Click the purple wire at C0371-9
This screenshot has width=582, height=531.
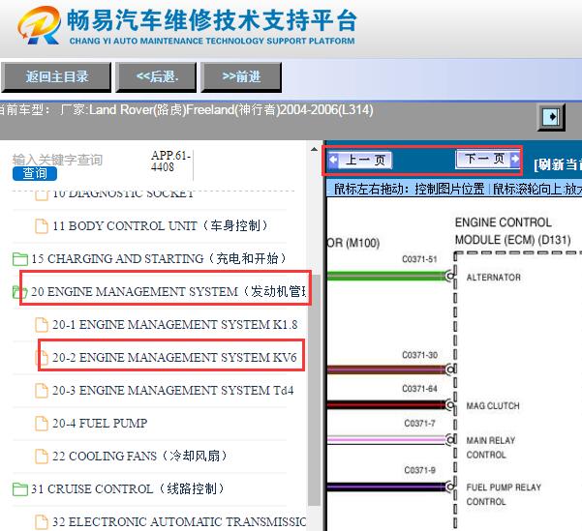pos(386,487)
